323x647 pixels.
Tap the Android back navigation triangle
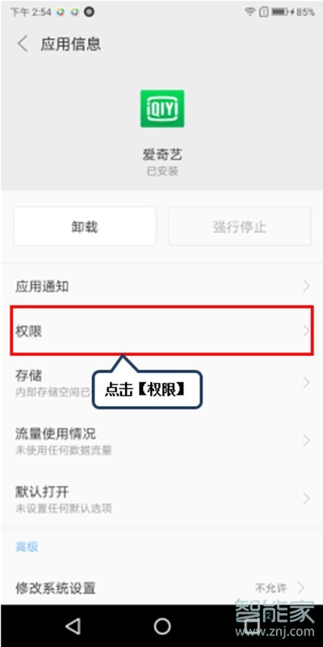(73, 626)
